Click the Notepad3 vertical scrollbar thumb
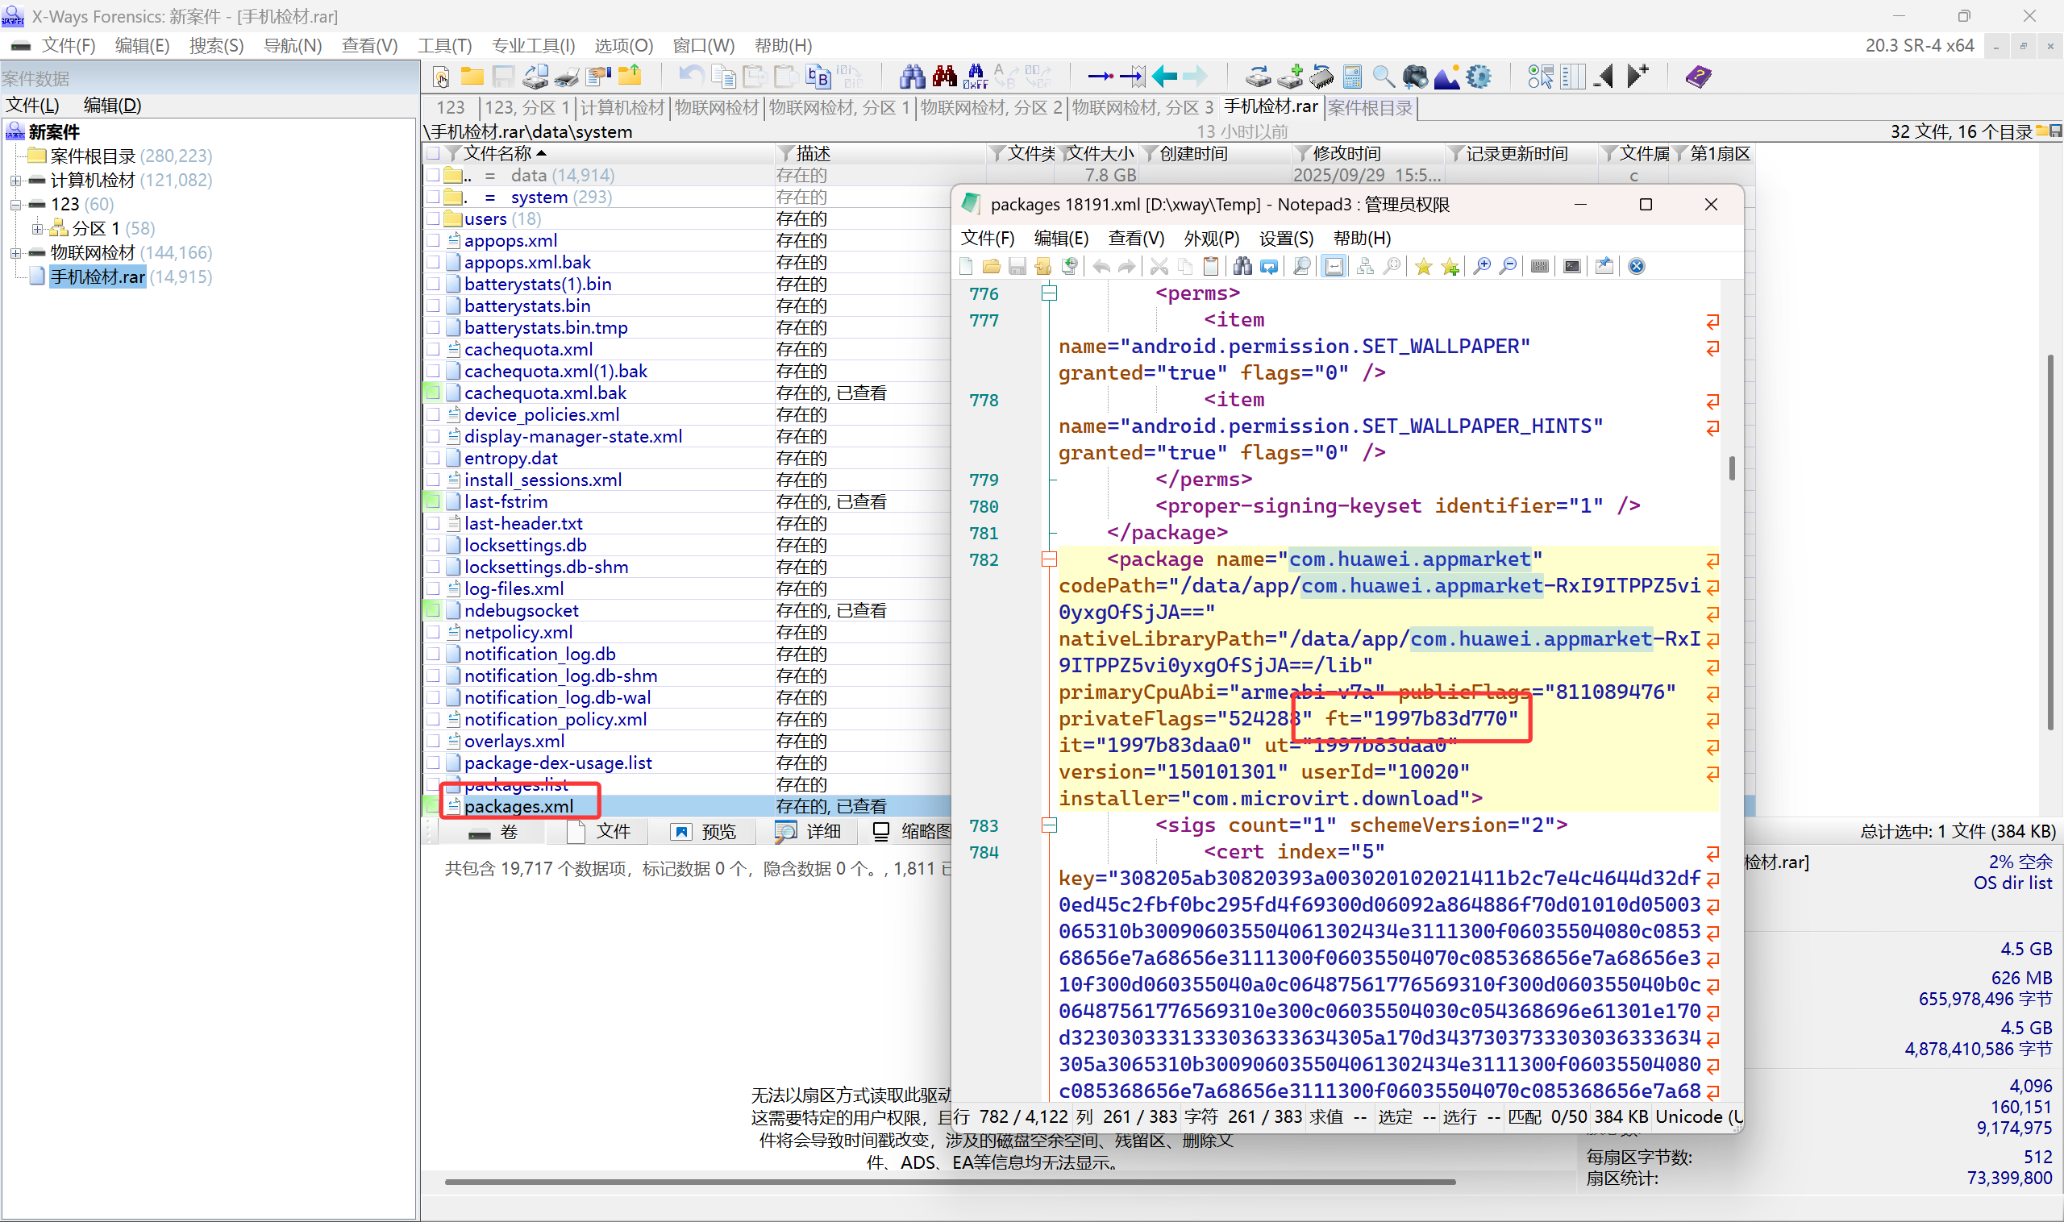 click(1731, 468)
